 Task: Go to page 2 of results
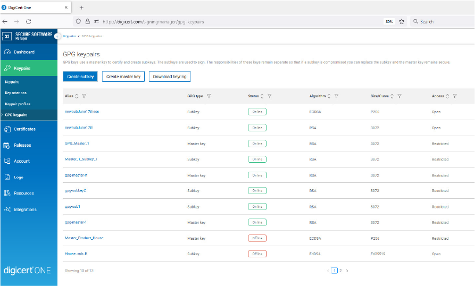pos(340,271)
